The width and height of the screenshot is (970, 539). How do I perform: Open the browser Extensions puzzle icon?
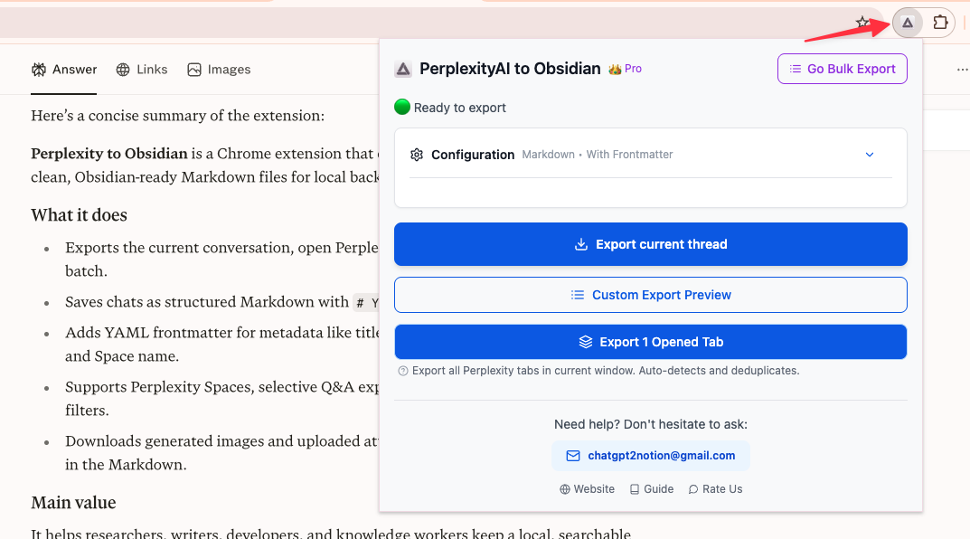point(940,23)
